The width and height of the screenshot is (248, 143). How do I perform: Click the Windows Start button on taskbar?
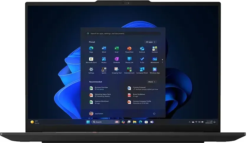point(88,122)
